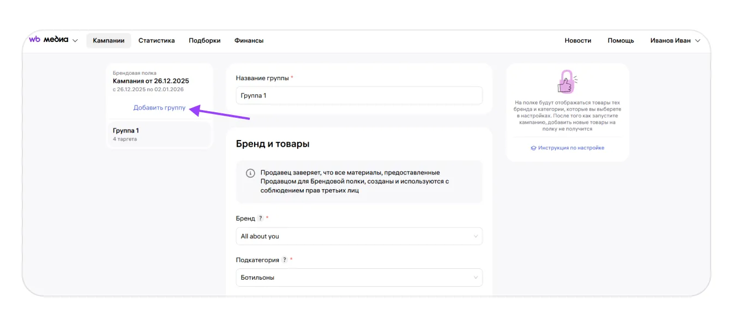Go to the Подборки section
Image resolution: width=733 pixels, height=326 pixels.
pos(205,41)
